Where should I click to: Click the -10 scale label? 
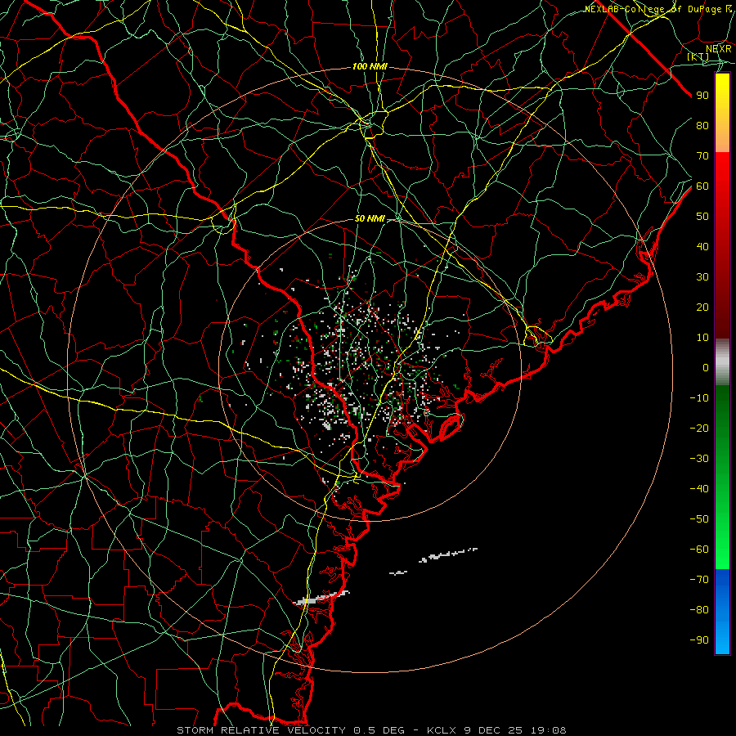click(699, 398)
